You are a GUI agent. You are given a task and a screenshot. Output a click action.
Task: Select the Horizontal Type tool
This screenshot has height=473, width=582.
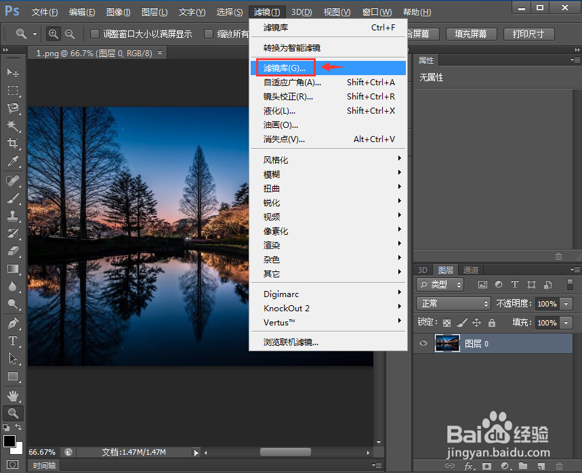(13, 340)
